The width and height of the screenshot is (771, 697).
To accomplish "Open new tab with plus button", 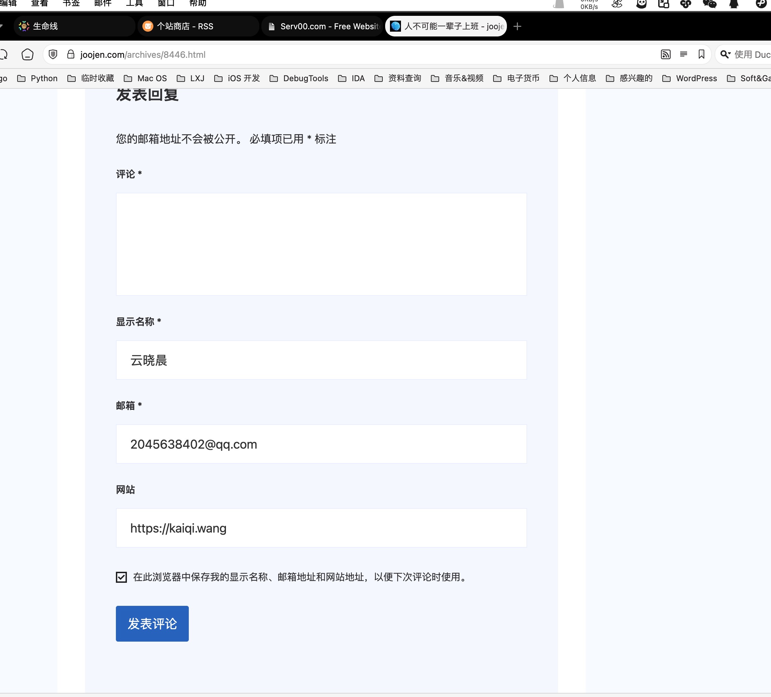I will point(517,26).
